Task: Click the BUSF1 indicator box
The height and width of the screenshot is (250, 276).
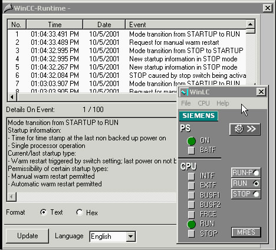Action: pyautogui.click(x=191, y=195)
